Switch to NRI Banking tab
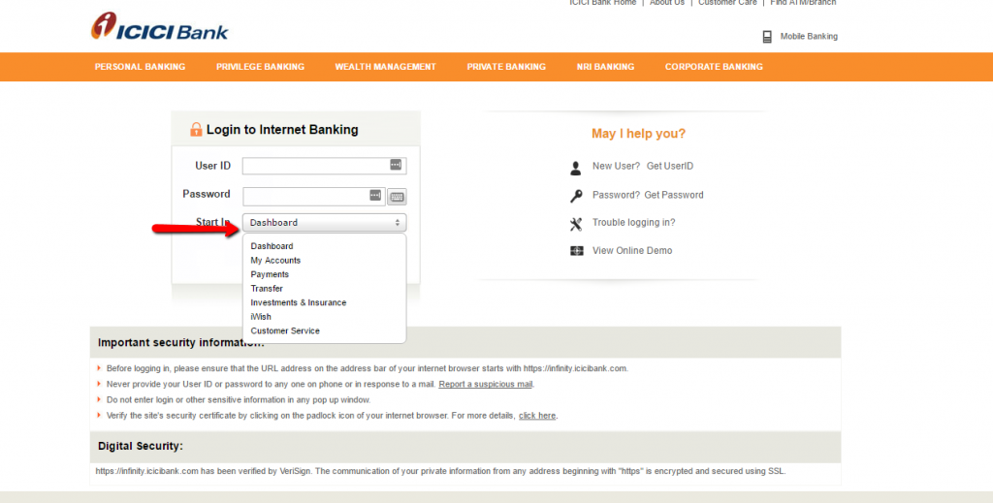Viewport: 993px width, 503px height. pyautogui.click(x=605, y=67)
